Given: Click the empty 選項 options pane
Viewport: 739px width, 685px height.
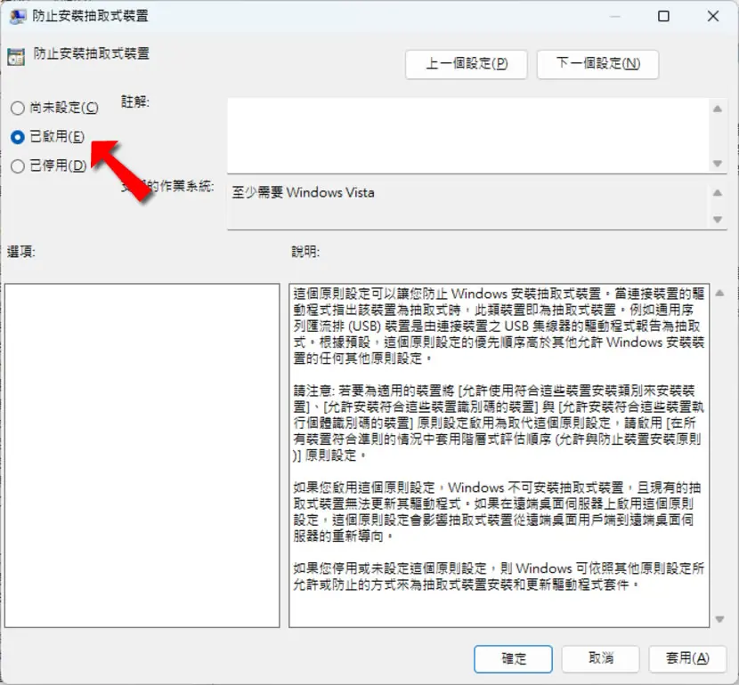Looking at the screenshot, I should [142, 455].
